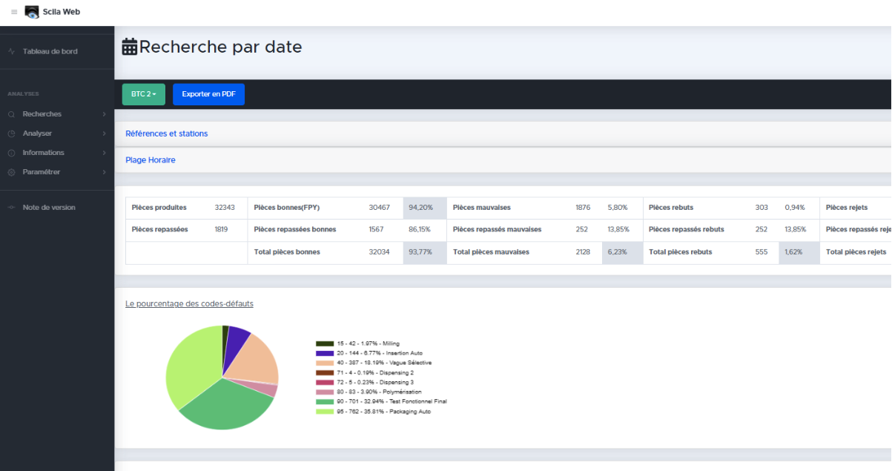Open the BTC 2 dropdown
The width and height of the screenshot is (892, 471).
pos(143,94)
